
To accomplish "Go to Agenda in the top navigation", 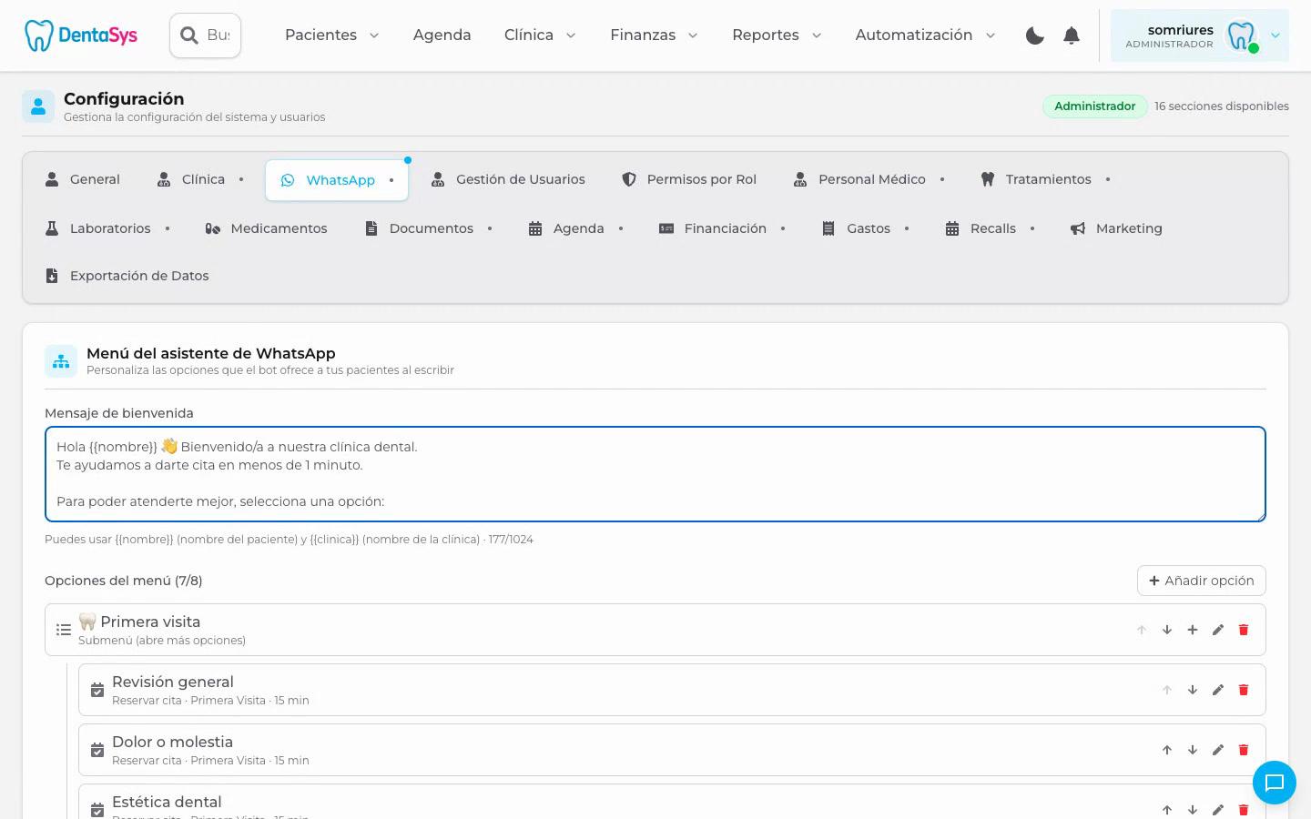I will coord(442,35).
